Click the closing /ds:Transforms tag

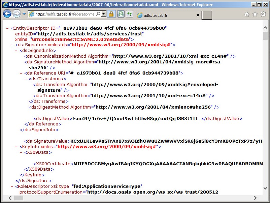tap(49, 101)
